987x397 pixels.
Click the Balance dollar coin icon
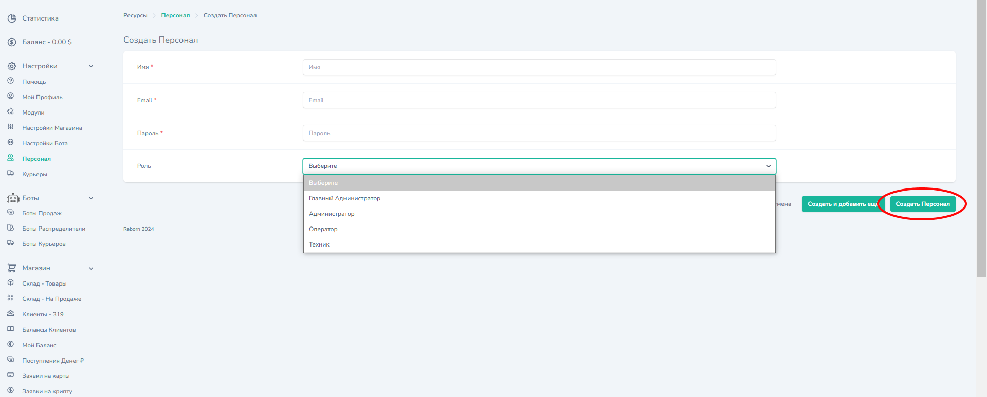(12, 42)
